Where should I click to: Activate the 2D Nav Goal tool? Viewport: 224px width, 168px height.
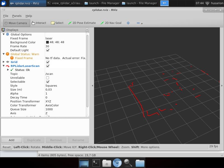coord(111,23)
